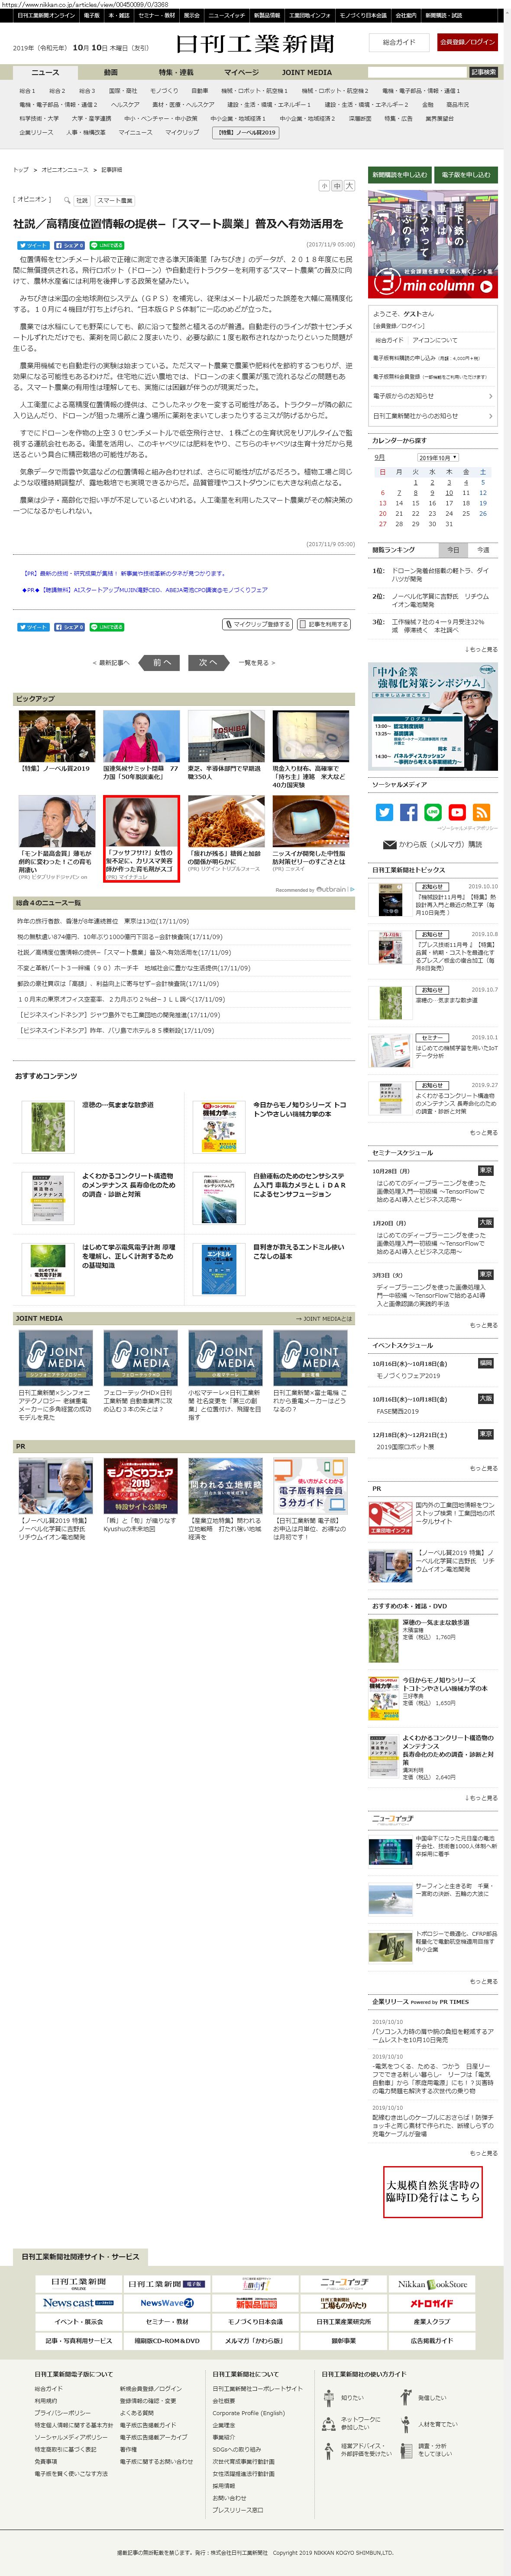Click the green 新聞購読を申し込む button

(x=399, y=174)
